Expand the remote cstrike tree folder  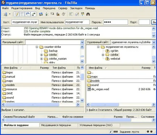[x=103, y=55]
